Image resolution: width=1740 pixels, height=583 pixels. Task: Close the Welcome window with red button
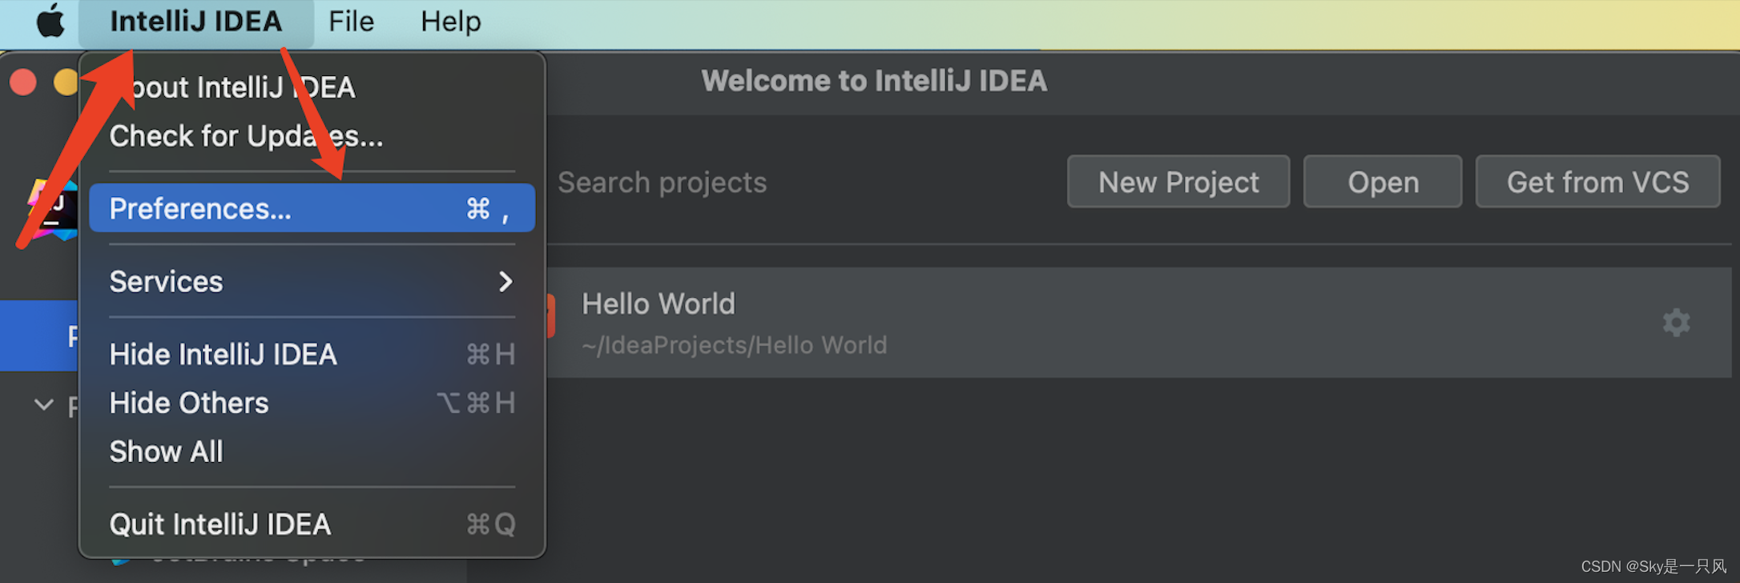[23, 82]
